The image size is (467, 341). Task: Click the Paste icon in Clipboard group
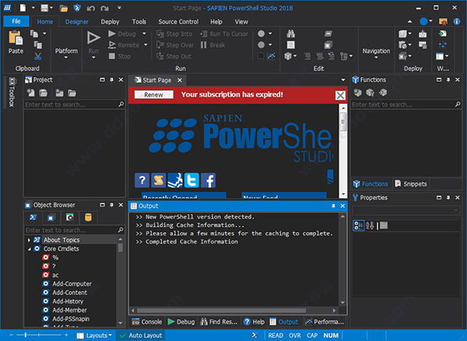(16, 38)
